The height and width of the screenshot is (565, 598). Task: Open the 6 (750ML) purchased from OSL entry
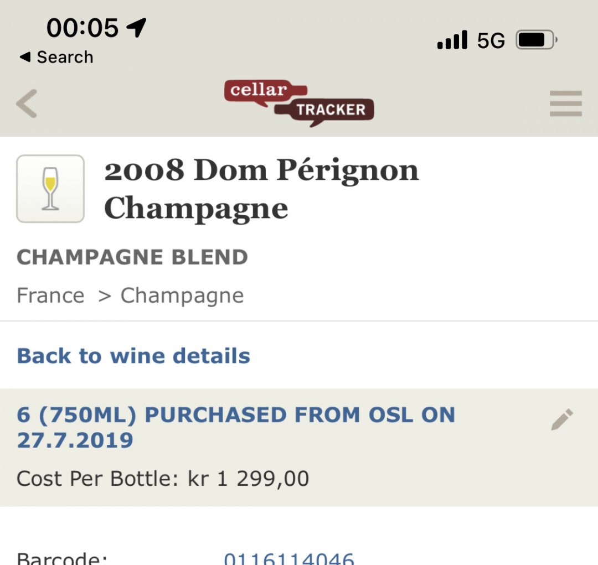coord(236,427)
